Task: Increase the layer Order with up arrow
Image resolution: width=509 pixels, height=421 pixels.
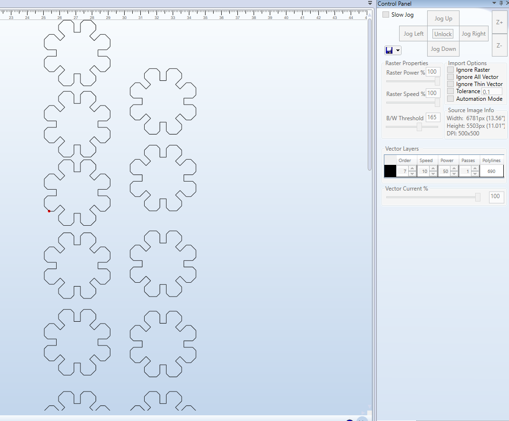Action: 412,168
